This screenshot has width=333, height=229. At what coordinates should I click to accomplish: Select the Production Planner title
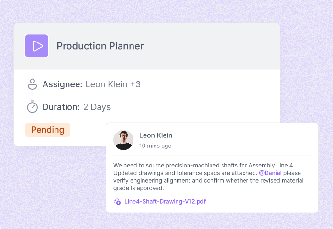pos(100,46)
